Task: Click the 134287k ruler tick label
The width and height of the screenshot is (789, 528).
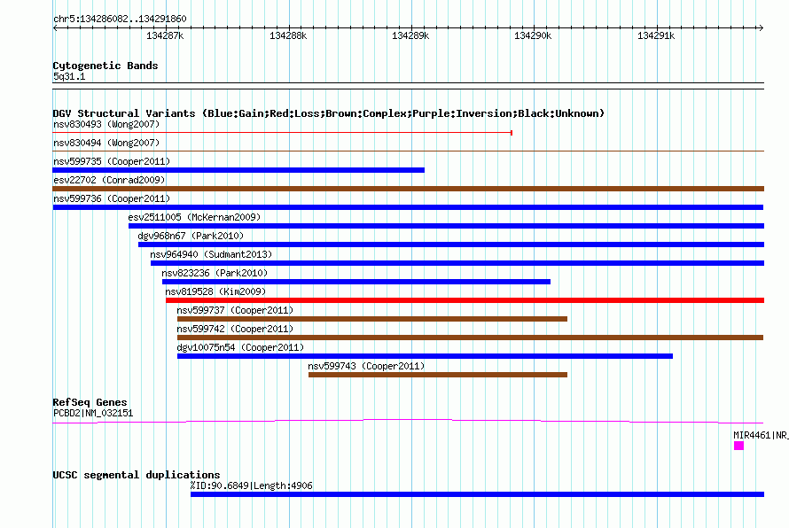Action: (165, 35)
